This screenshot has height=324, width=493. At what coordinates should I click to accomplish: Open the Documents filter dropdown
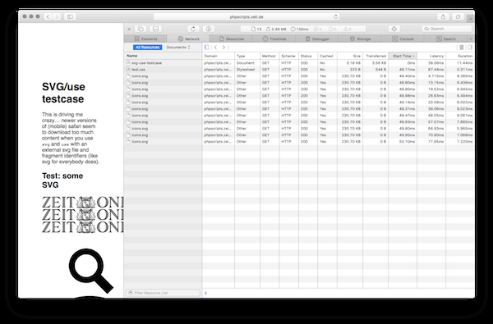(x=178, y=48)
